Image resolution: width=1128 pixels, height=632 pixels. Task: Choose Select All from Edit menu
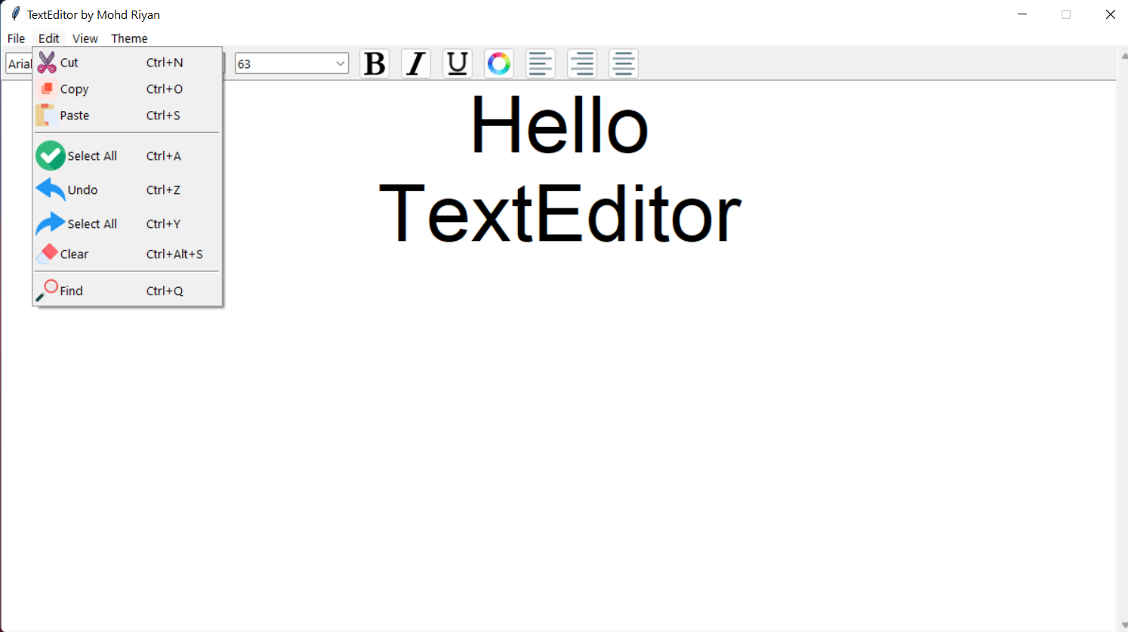91,156
